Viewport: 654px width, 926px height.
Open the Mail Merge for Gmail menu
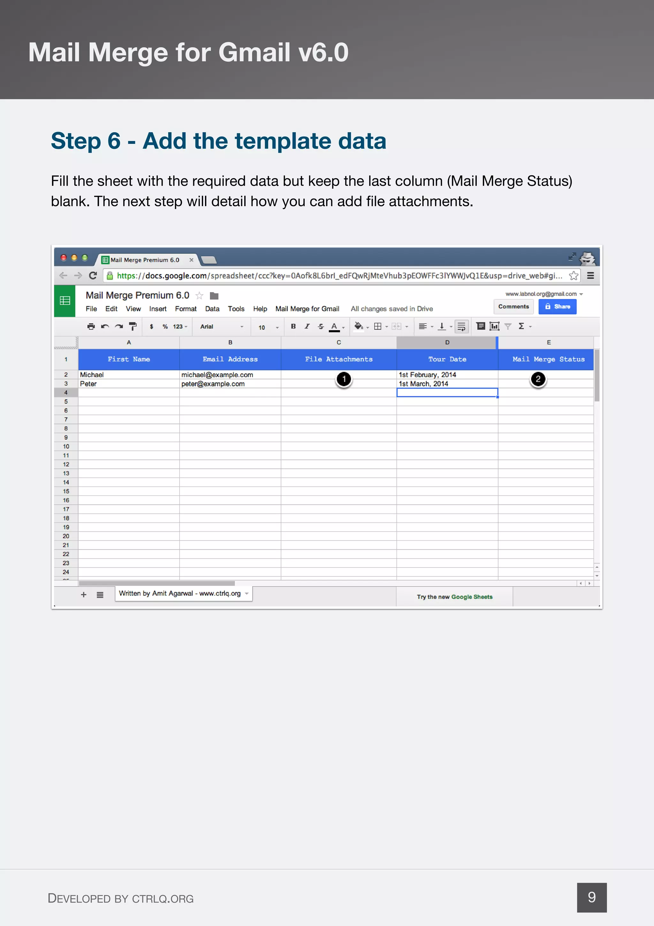click(x=307, y=309)
